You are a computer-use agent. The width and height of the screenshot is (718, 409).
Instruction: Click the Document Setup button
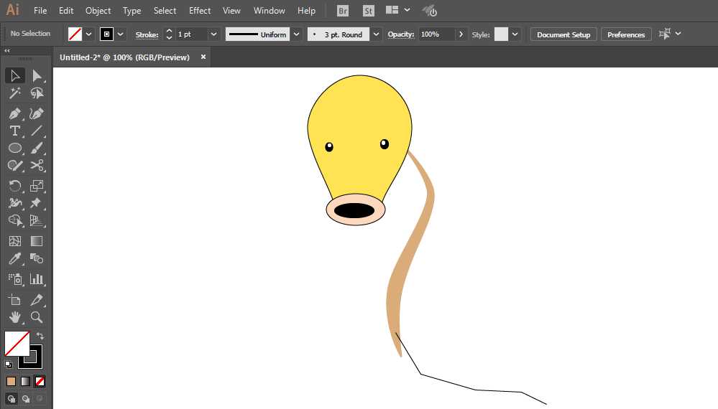coord(563,34)
